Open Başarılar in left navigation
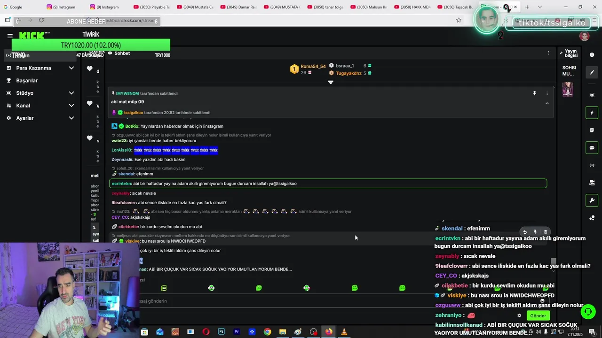This screenshot has width=602, height=338. [27, 81]
